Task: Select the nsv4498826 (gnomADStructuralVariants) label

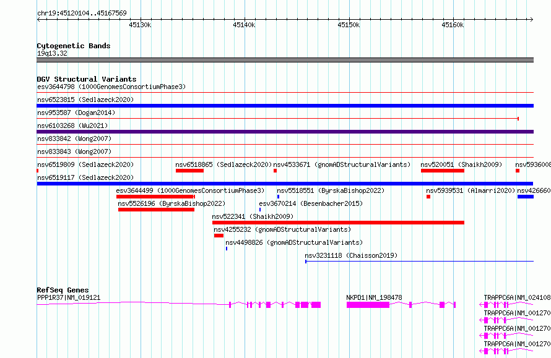Action: click(294, 242)
